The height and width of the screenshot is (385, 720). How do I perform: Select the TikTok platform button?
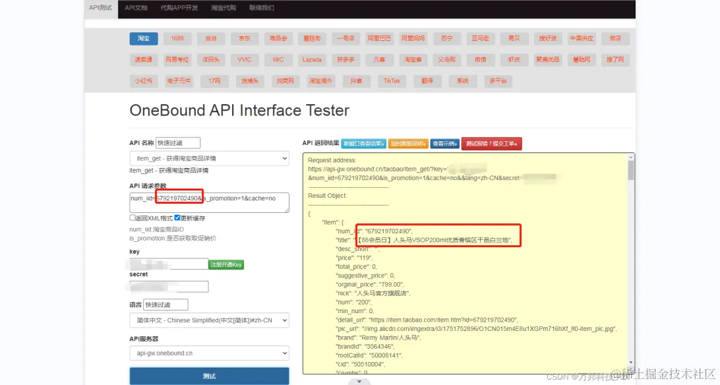(392, 81)
